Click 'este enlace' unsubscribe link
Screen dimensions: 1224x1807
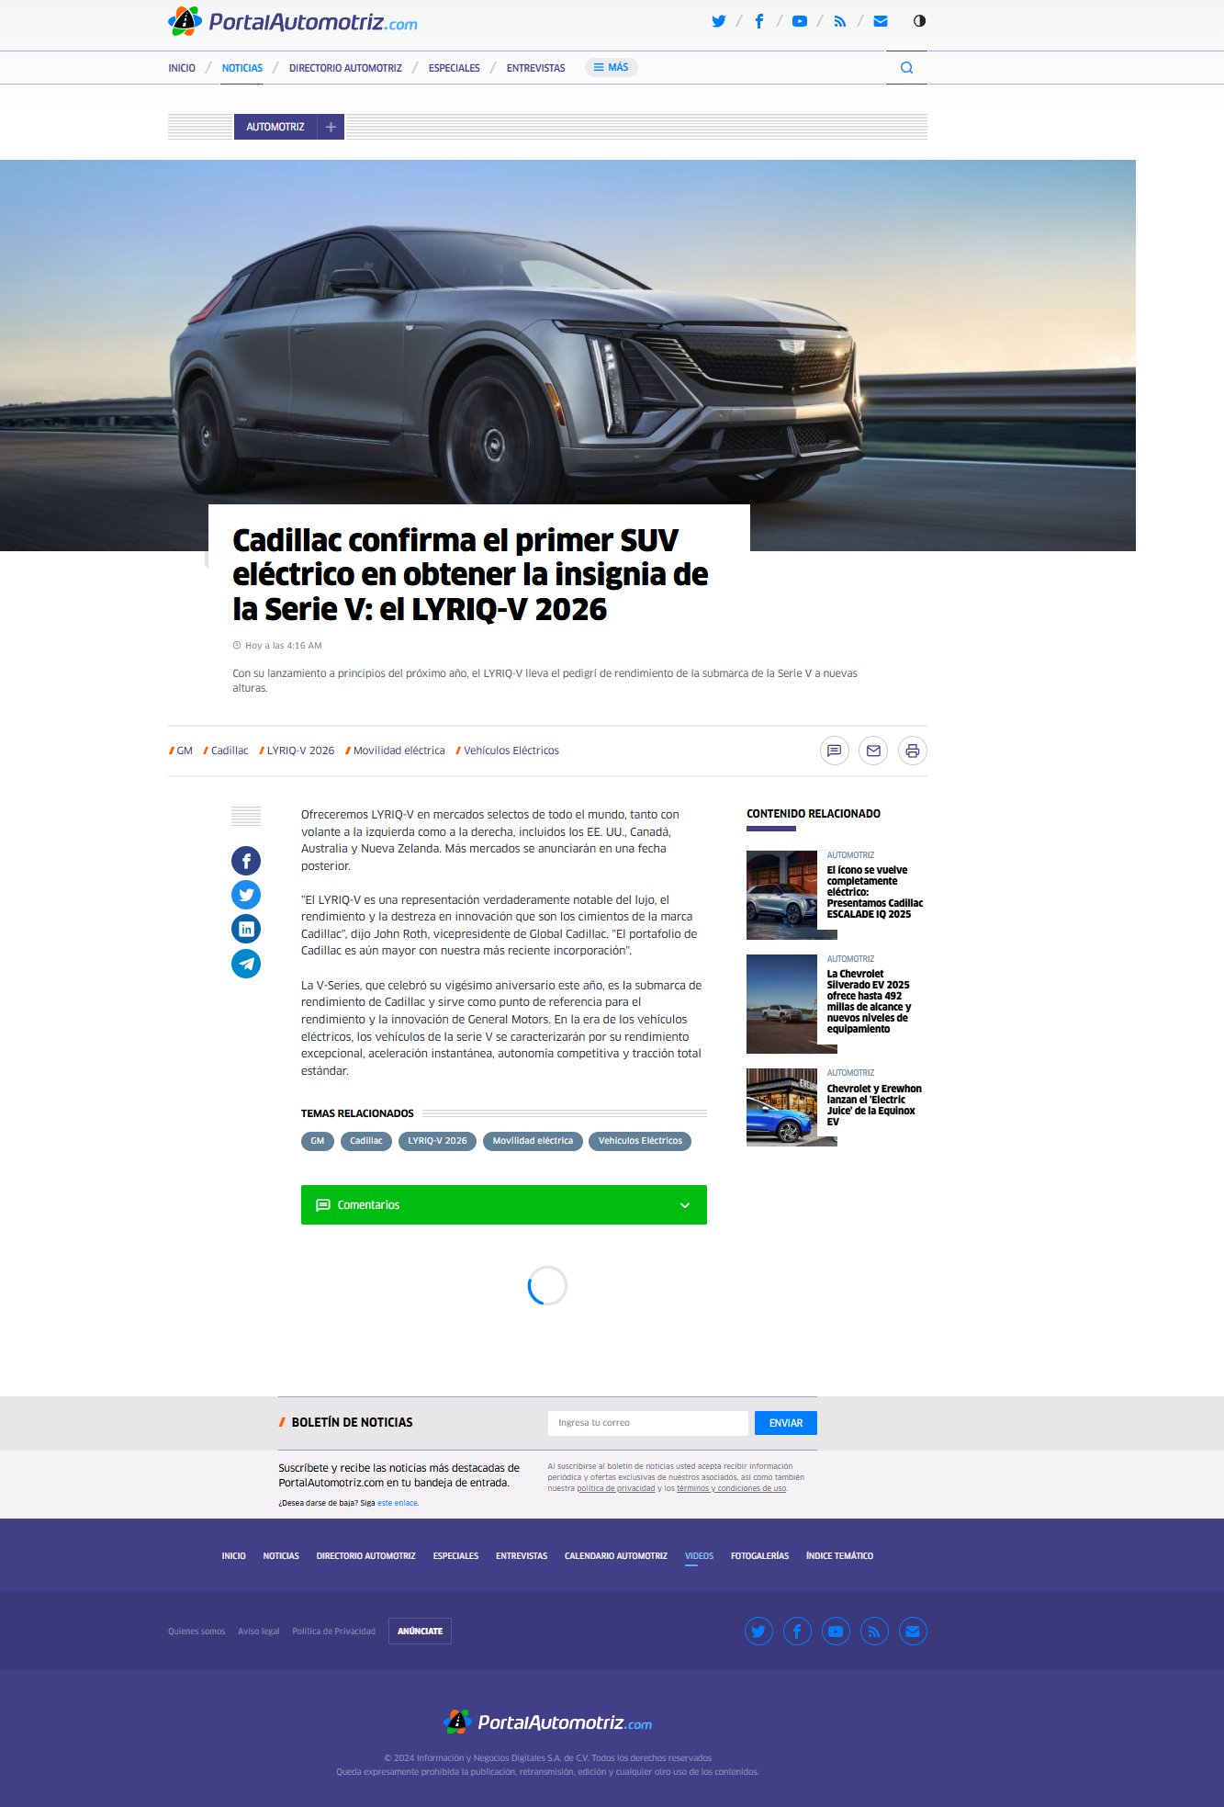point(398,1503)
